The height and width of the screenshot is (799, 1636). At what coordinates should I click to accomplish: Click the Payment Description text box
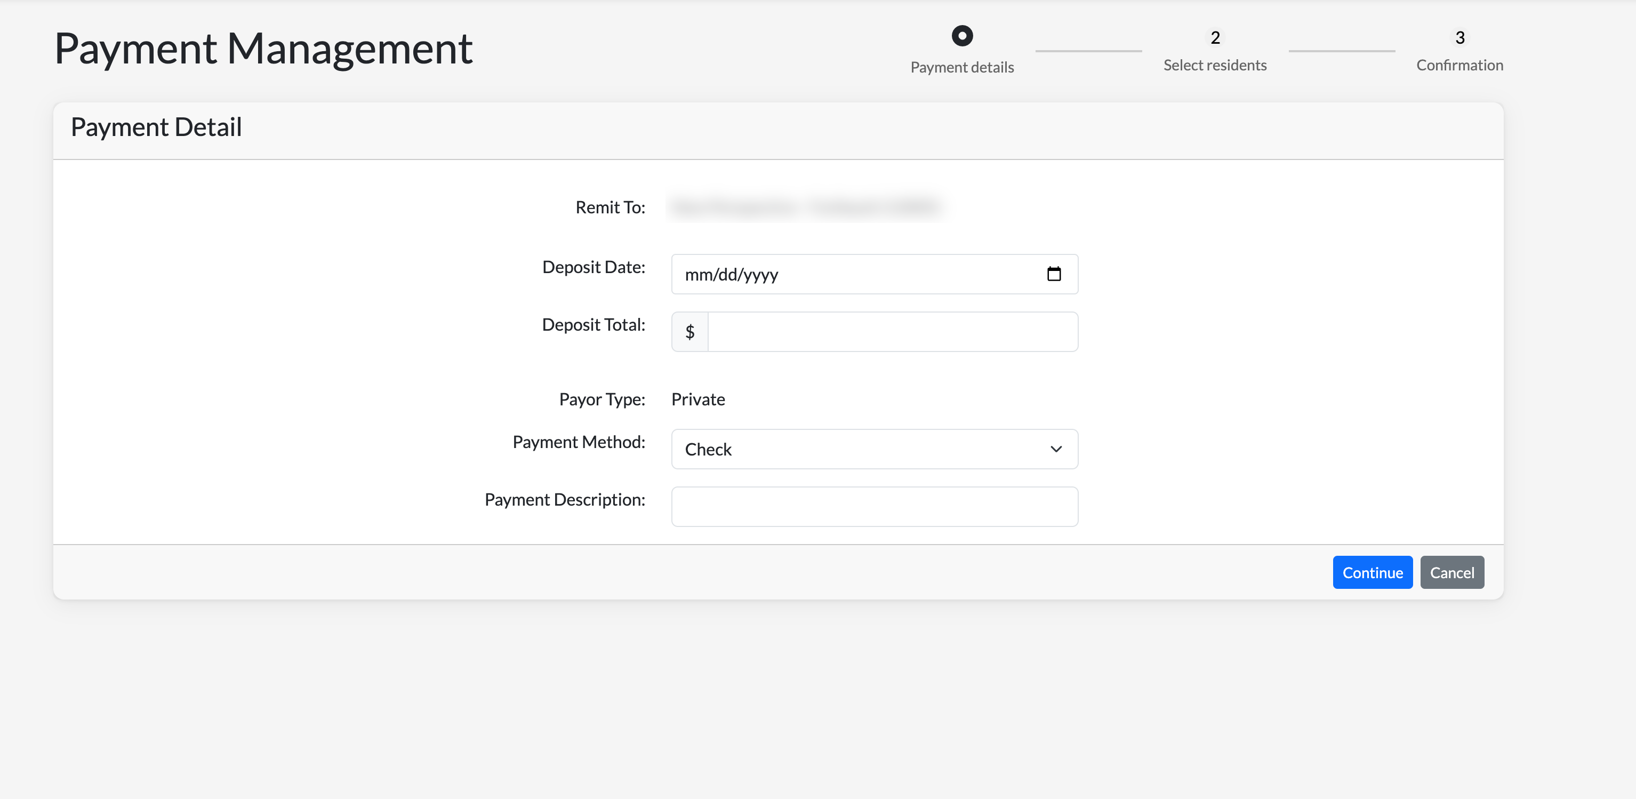(x=874, y=506)
